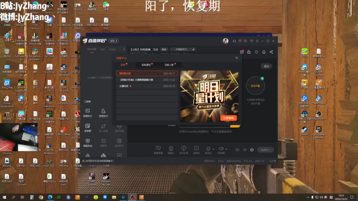Open the tool icon right of calendar tool

pyautogui.click(x=119, y=142)
